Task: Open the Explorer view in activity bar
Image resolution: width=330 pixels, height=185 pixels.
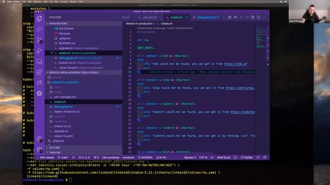Action: (39, 18)
